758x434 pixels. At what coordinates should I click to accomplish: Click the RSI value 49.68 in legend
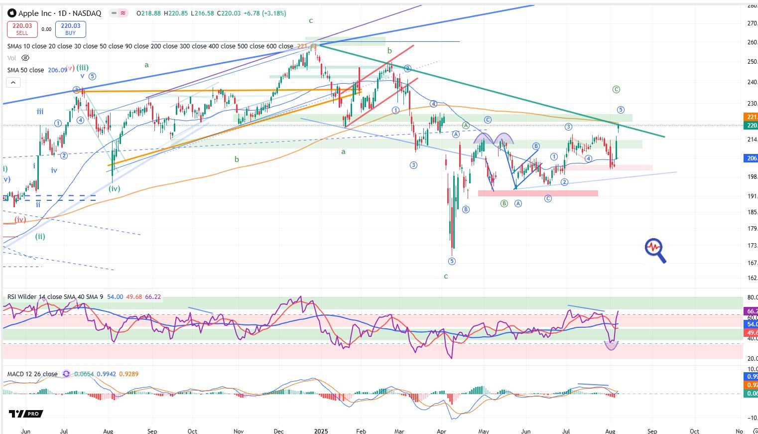click(134, 297)
